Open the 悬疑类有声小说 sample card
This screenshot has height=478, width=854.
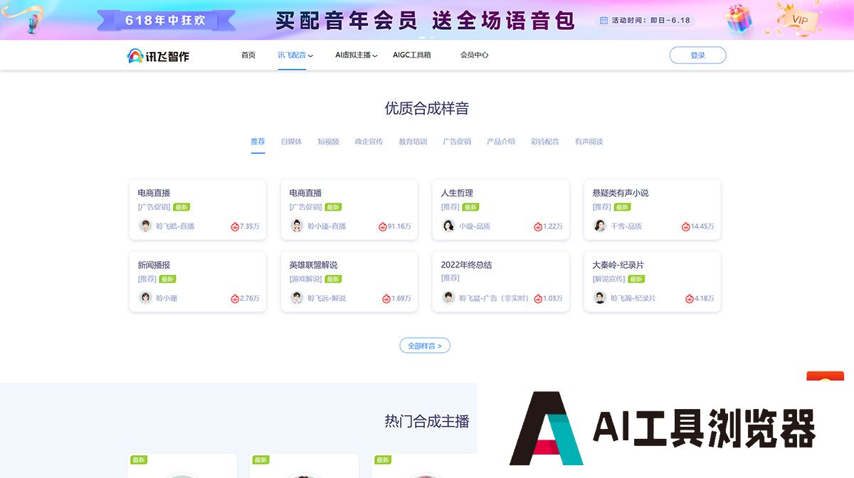point(653,210)
